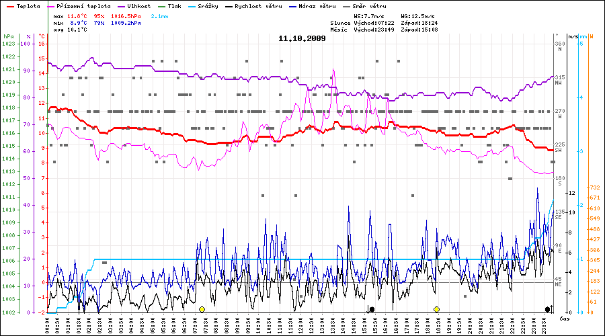Click the Vlhkost legend entry
Viewport: 605px width, 336px height.
pos(134,5)
